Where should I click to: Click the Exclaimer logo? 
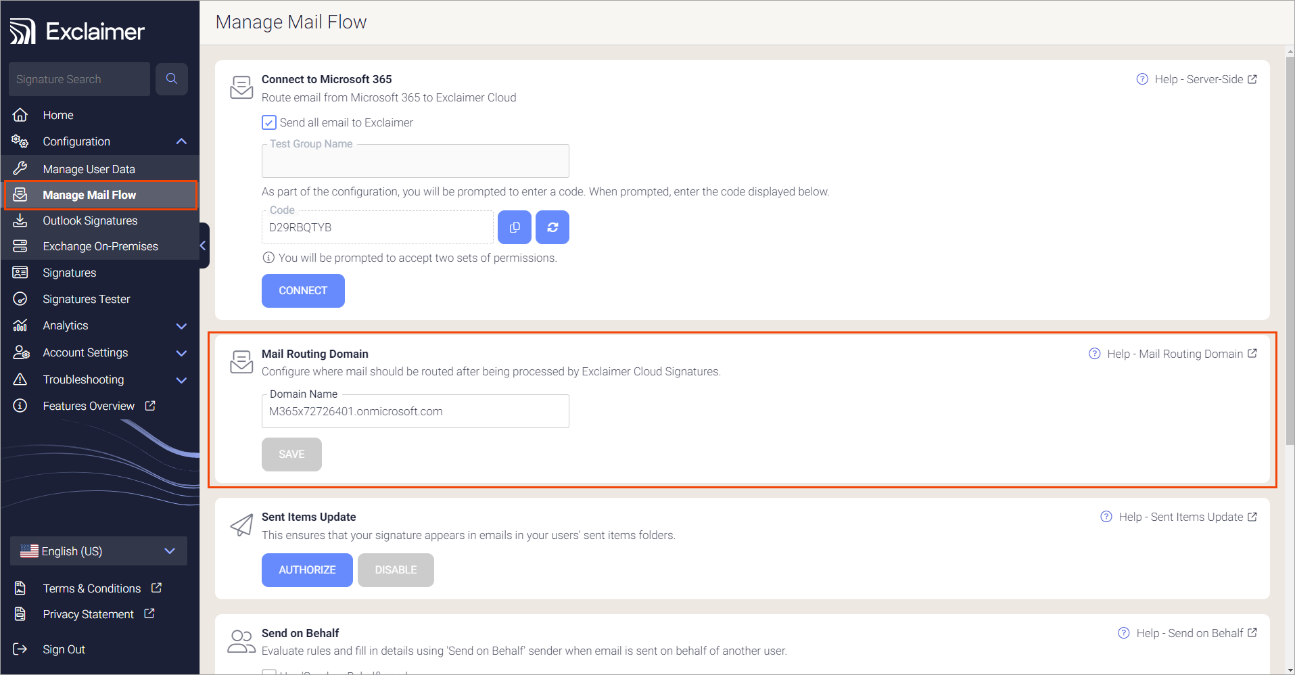(77, 32)
